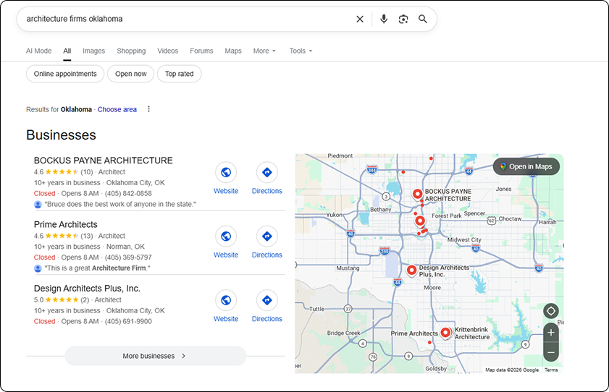Open the map Terms link

pyautogui.click(x=551, y=370)
